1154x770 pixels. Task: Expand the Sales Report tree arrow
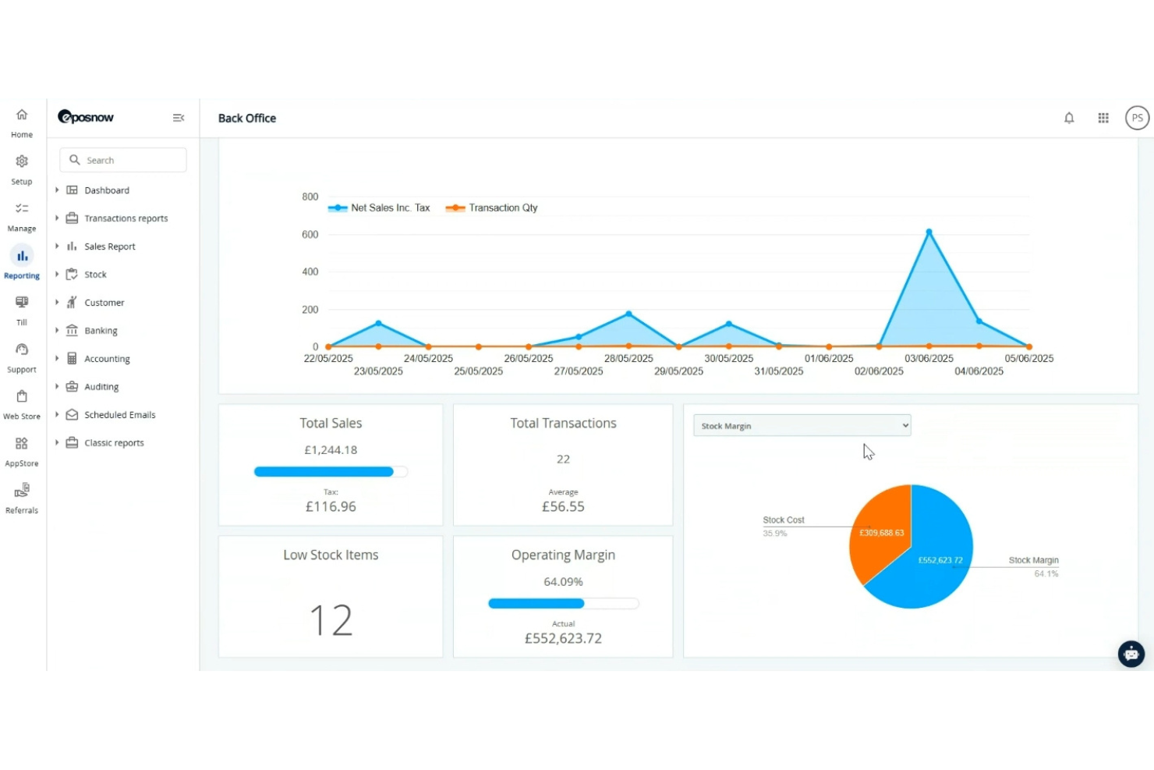click(57, 247)
